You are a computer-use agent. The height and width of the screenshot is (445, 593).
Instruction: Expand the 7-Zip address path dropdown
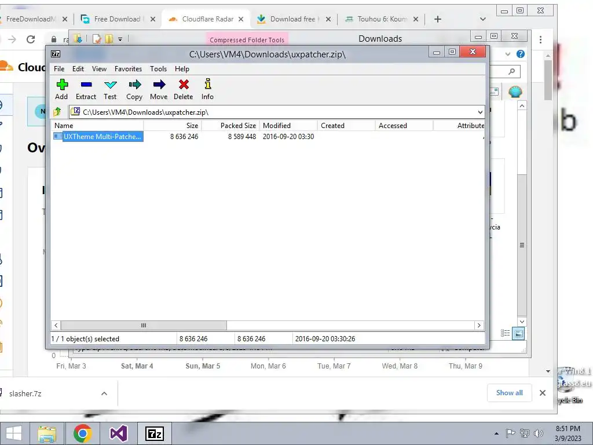tap(480, 112)
